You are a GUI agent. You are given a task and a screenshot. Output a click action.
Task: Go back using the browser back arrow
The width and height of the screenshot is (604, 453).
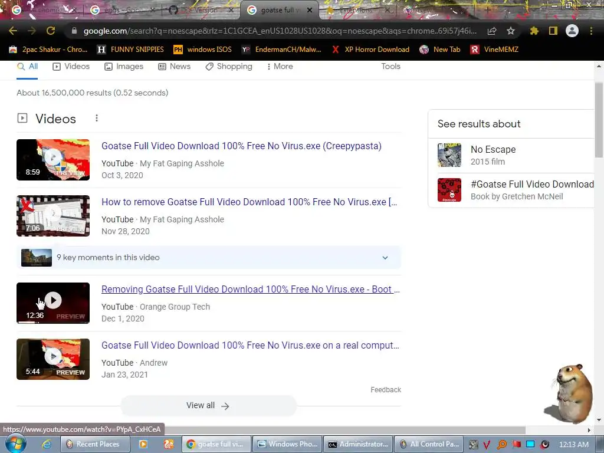13,31
